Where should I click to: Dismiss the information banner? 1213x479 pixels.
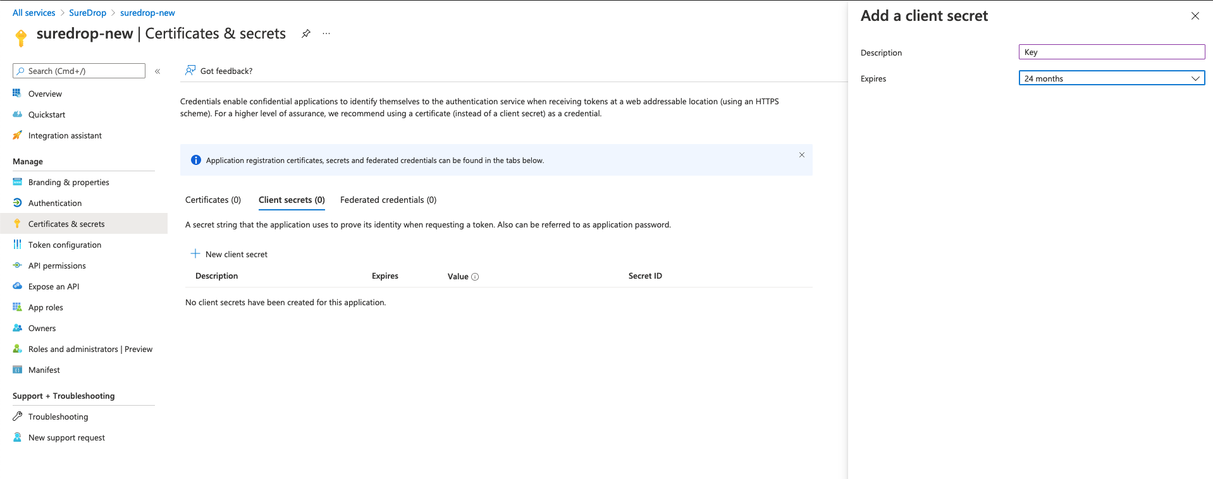click(802, 155)
